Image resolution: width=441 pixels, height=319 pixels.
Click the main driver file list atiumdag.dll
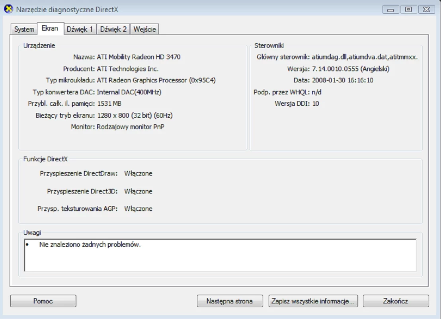[365, 57]
